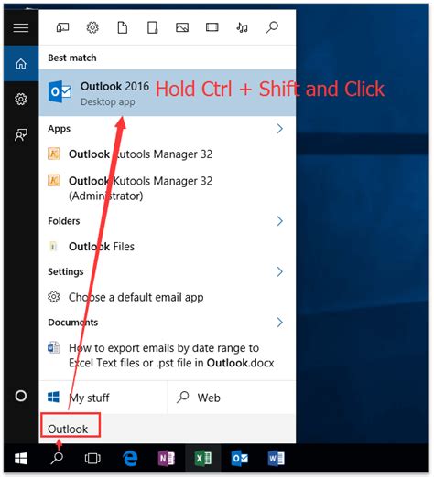This screenshot has width=434, height=477.
Task: Expand the Settings results category
Action: point(279,271)
